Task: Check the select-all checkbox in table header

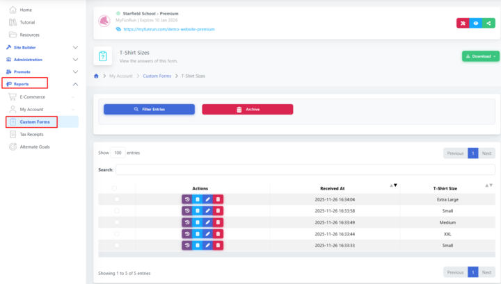Action: [x=114, y=188]
